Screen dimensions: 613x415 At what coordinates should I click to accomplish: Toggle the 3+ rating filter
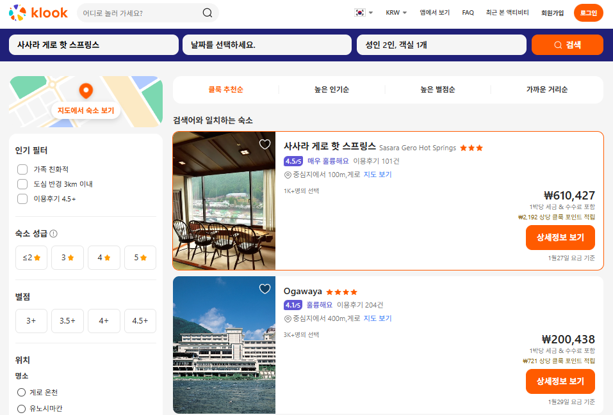pos(31,321)
